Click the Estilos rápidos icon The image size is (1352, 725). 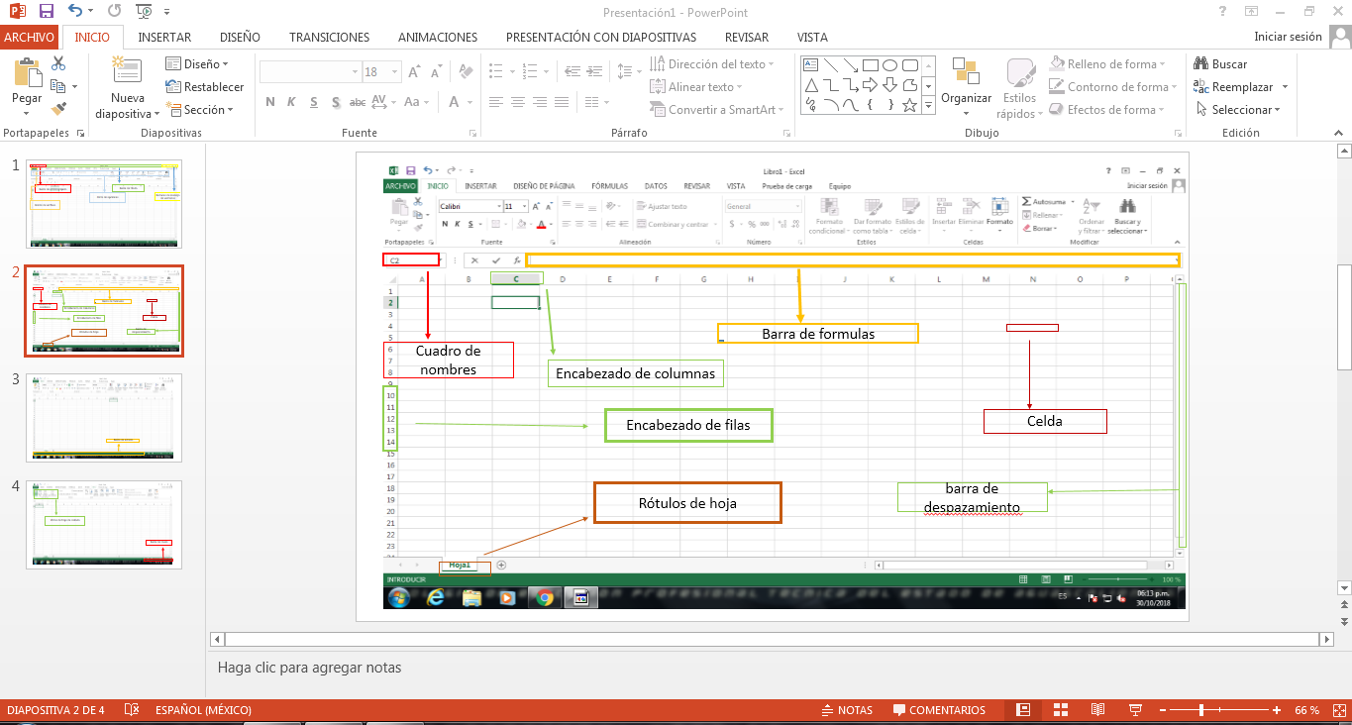[x=1020, y=86]
